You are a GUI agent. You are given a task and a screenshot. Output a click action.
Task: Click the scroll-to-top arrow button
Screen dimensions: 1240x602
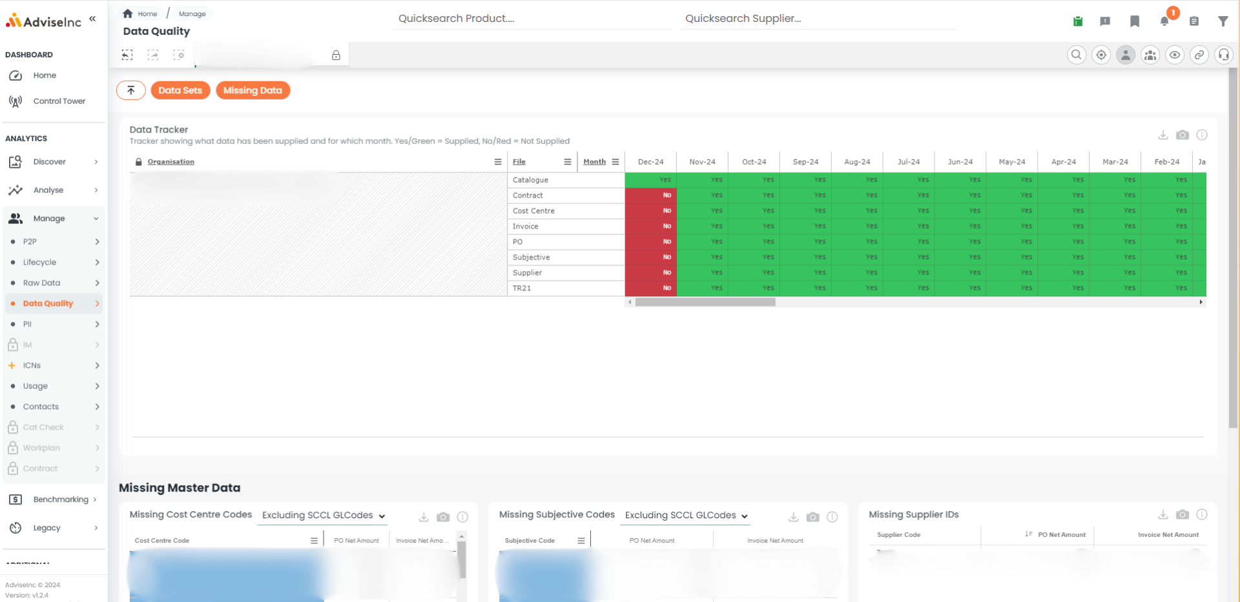tap(131, 90)
